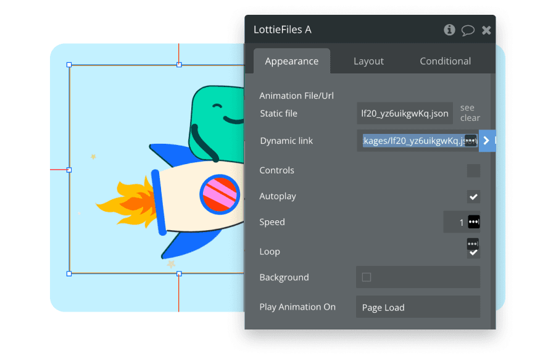Click the Dynamic link expression field

pos(417,141)
